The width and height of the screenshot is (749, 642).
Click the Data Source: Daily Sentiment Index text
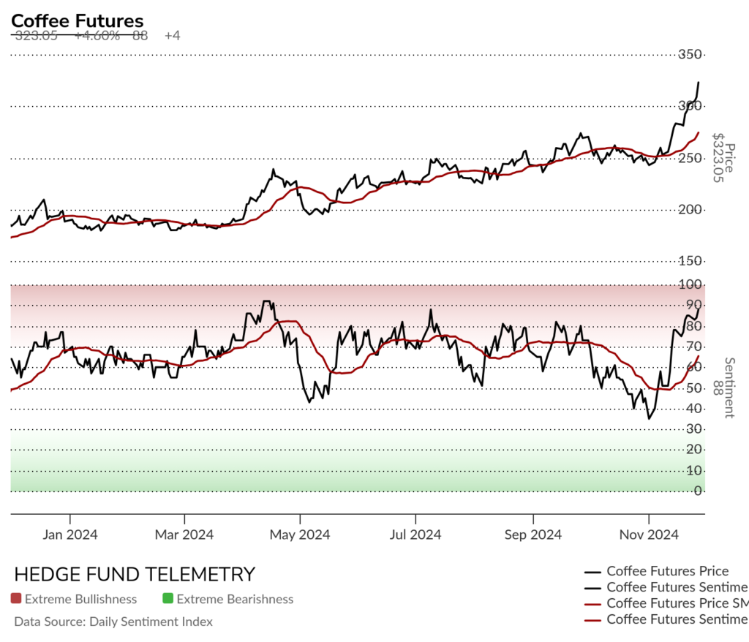tap(113, 622)
